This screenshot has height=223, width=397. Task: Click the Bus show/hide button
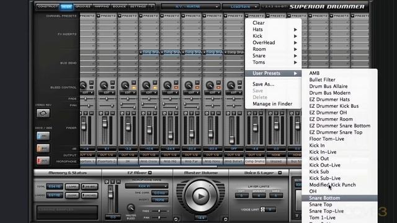pyautogui.click(x=43, y=148)
